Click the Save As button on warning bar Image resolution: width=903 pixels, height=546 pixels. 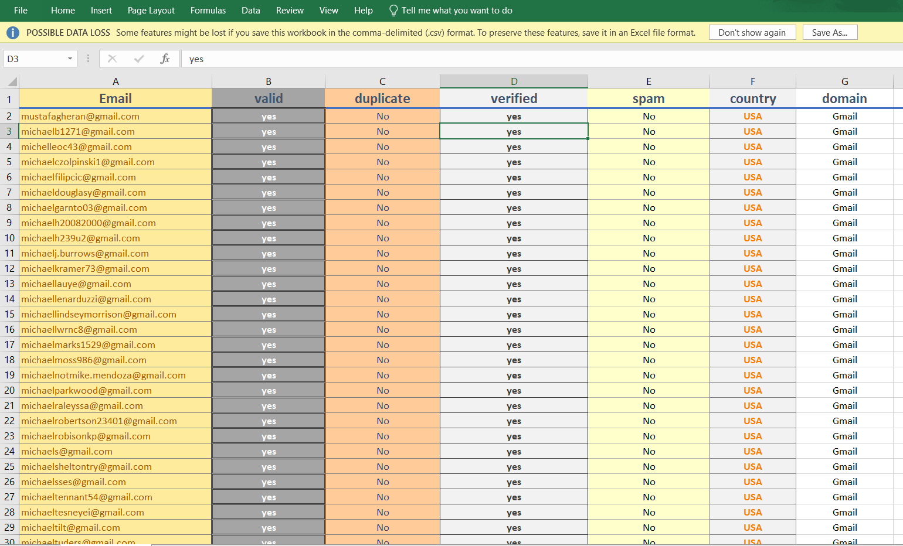point(830,32)
